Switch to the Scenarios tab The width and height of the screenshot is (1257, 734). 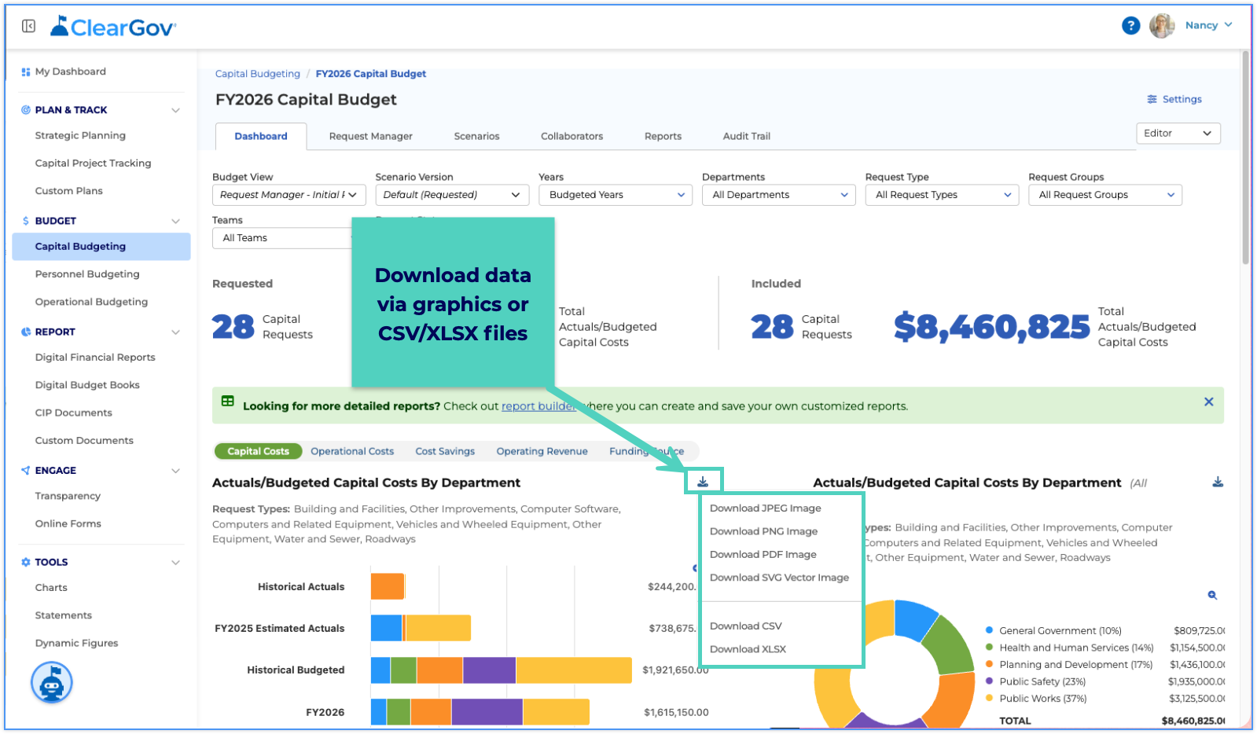click(476, 136)
